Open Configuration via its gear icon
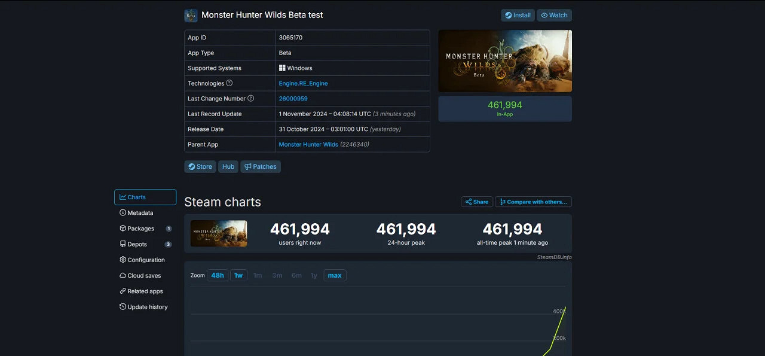 click(123, 259)
